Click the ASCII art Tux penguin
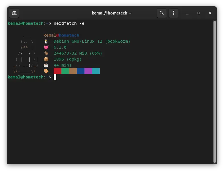The image size is (224, 172). pos(25,54)
